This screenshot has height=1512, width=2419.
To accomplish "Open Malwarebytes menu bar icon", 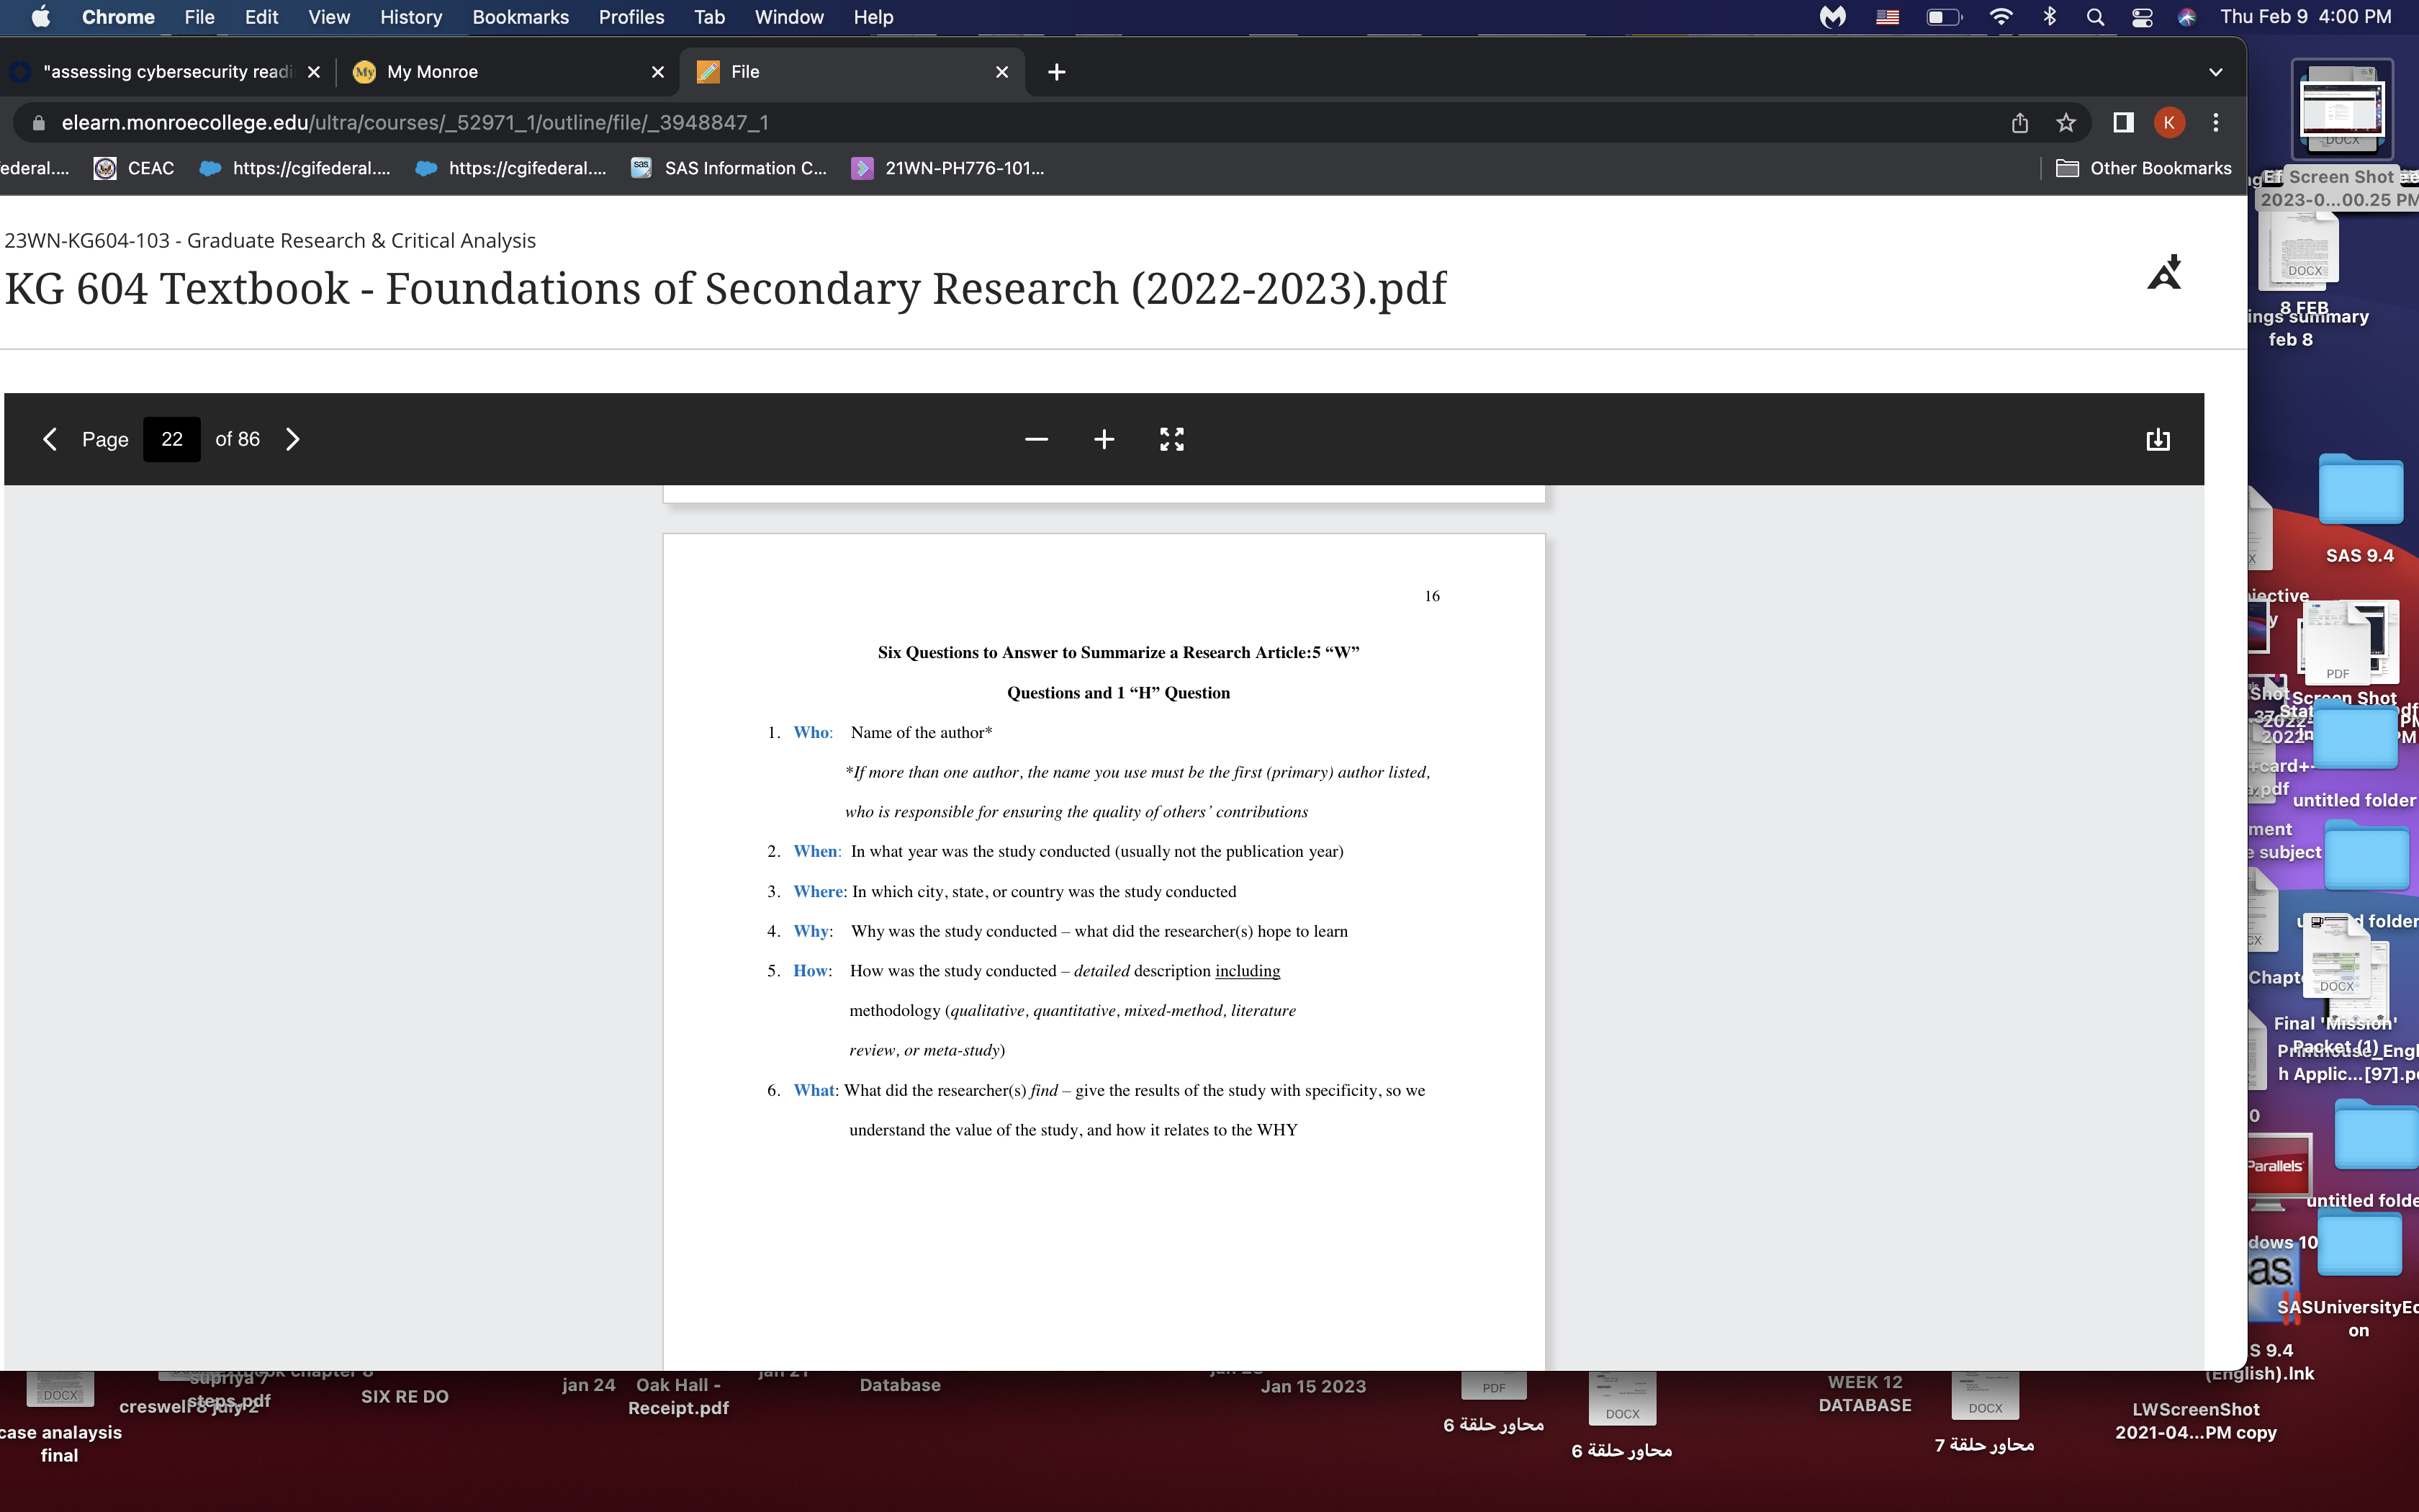I will point(1832,17).
